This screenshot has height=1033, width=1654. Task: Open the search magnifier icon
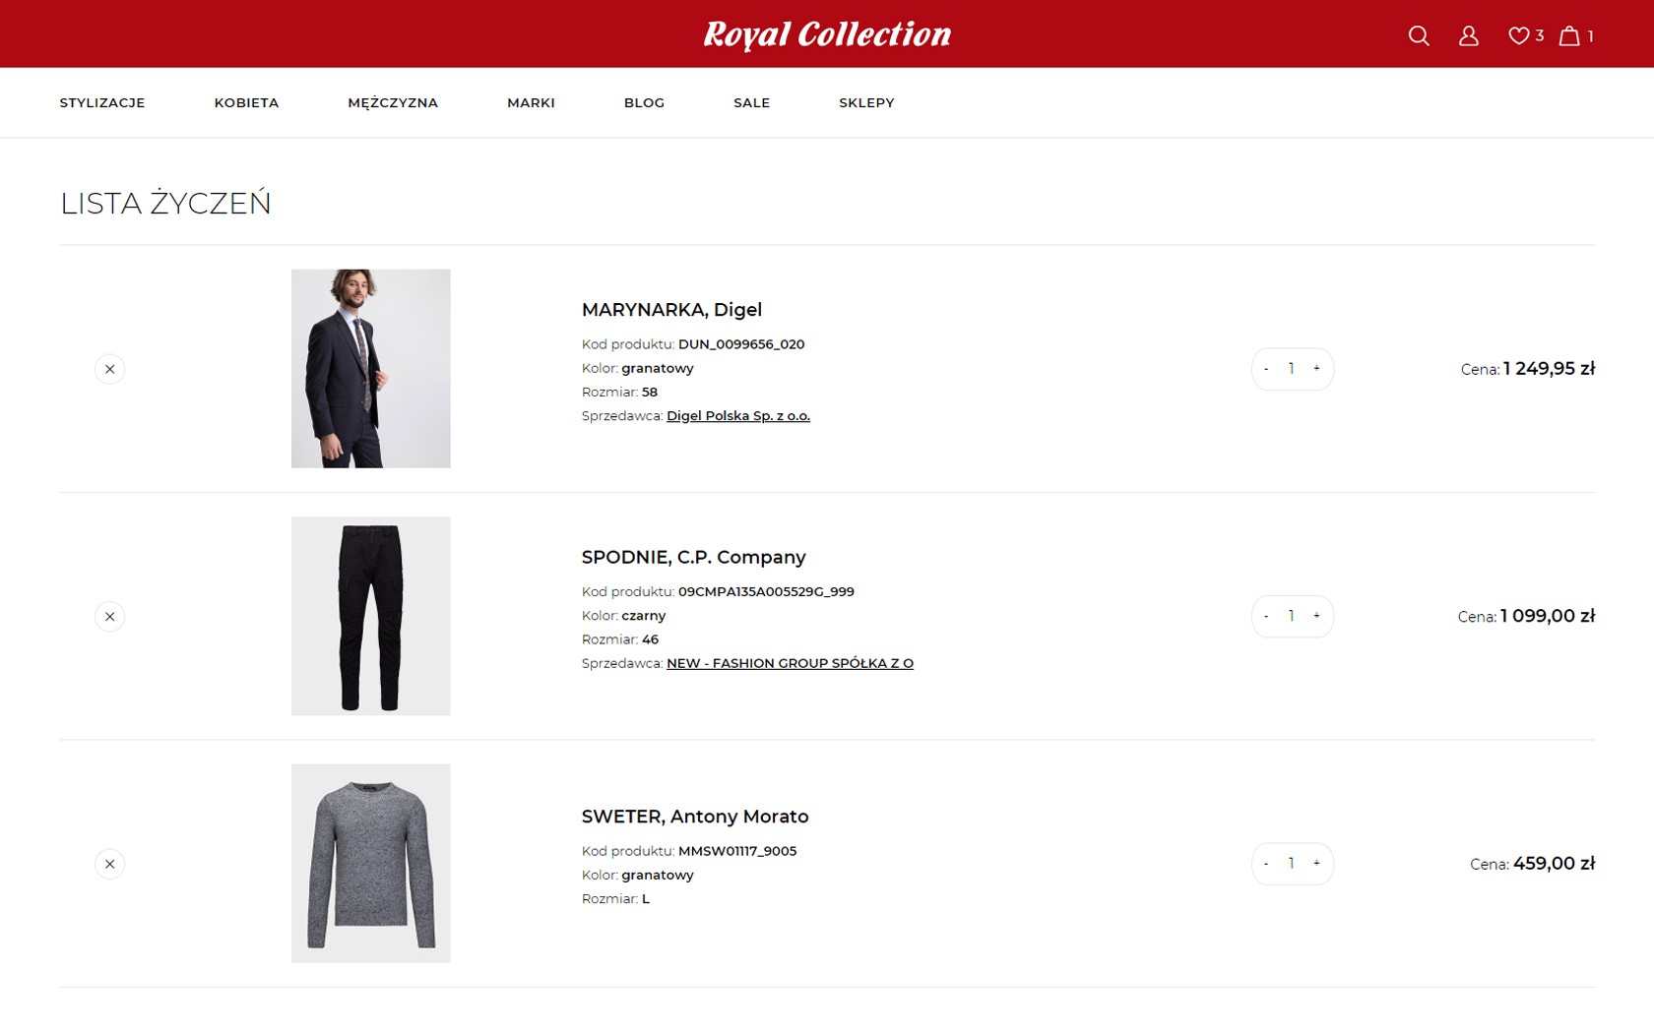pyautogui.click(x=1419, y=35)
